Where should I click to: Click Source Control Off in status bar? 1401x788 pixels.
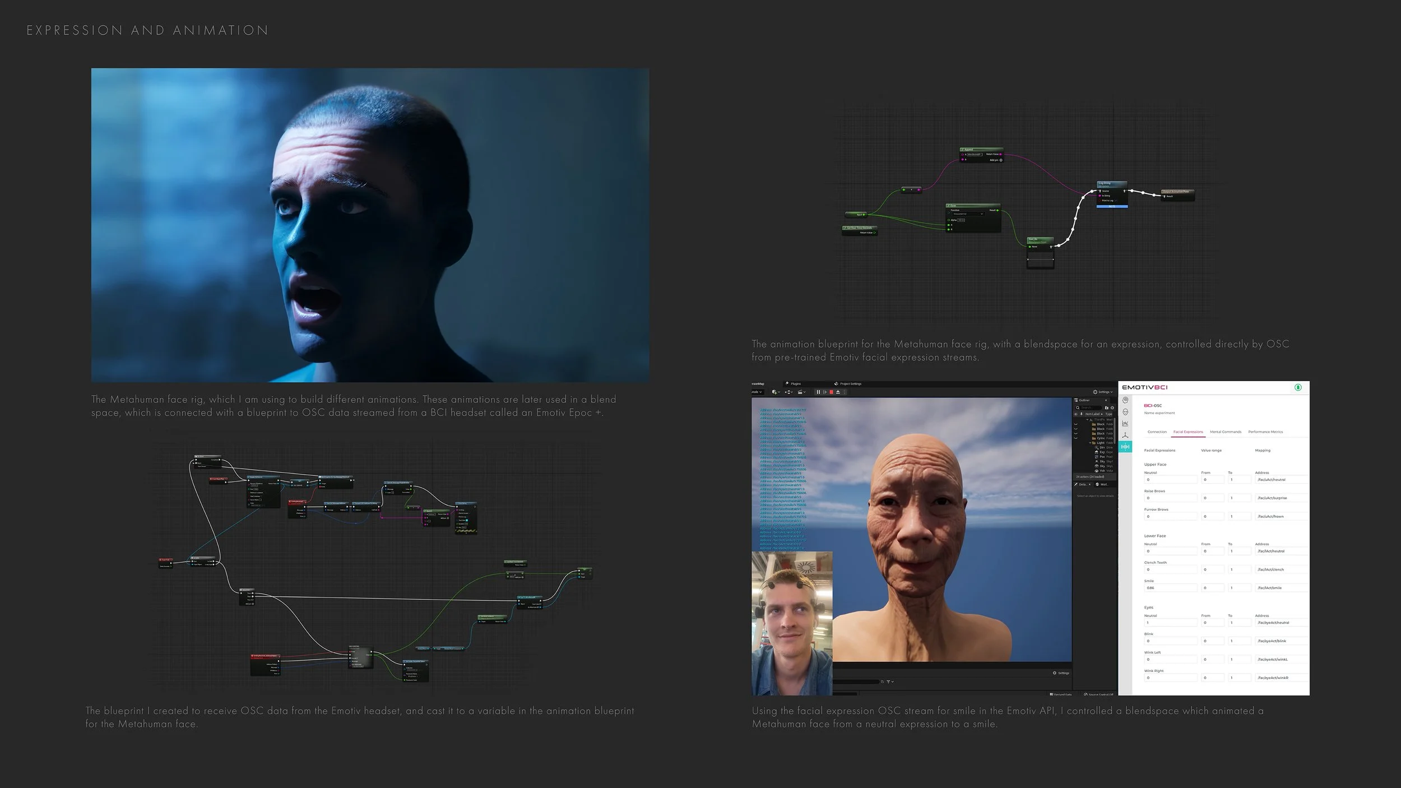(1098, 694)
